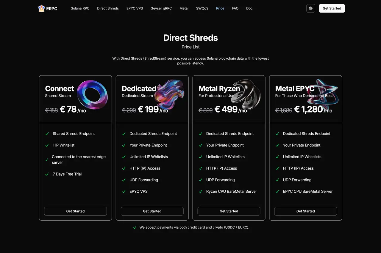The height and width of the screenshot is (253, 381).
Task: Click Get Started in the header
Action: point(332,8)
